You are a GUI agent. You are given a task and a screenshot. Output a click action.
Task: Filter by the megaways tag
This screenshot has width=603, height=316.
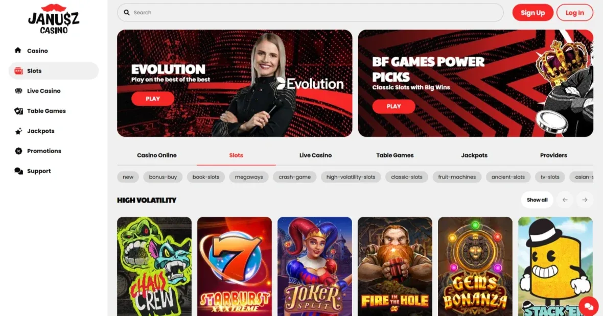[x=249, y=177]
